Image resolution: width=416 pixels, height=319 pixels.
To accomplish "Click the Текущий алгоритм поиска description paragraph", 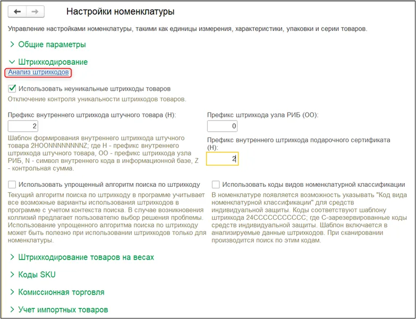I will pyautogui.click(x=107, y=218).
